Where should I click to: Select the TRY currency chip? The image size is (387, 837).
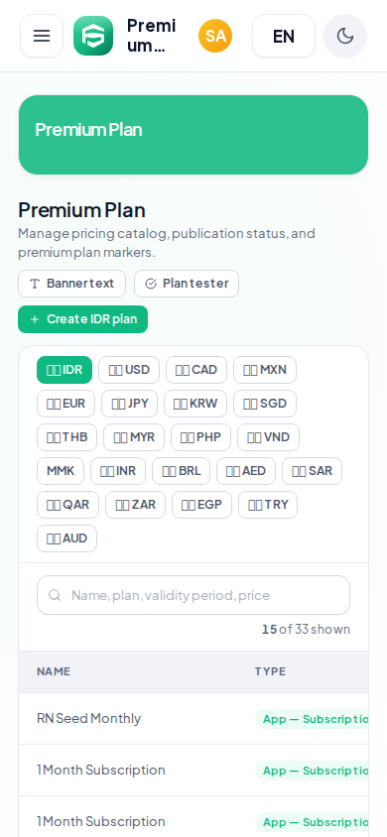click(x=268, y=505)
